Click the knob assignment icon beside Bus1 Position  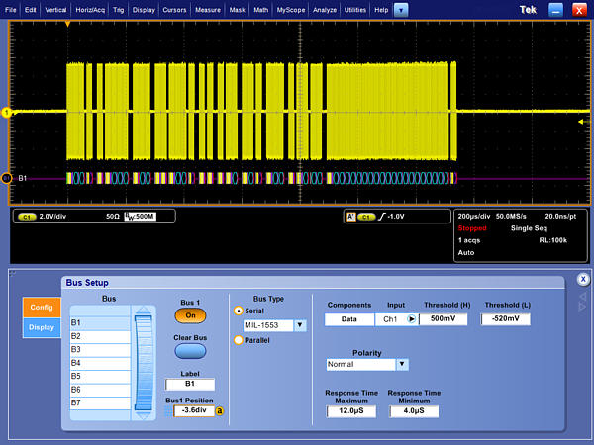click(219, 410)
